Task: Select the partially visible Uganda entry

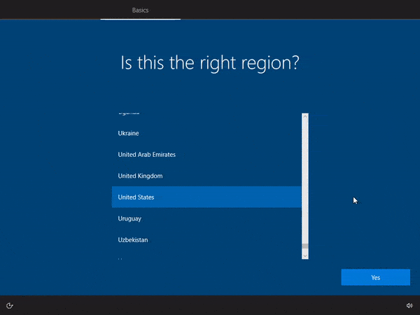Action: click(x=129, y=113)
